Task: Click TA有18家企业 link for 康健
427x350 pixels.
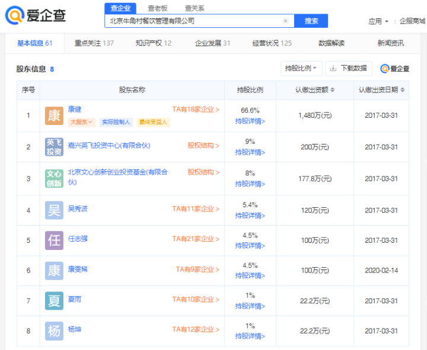Action: 196,110
